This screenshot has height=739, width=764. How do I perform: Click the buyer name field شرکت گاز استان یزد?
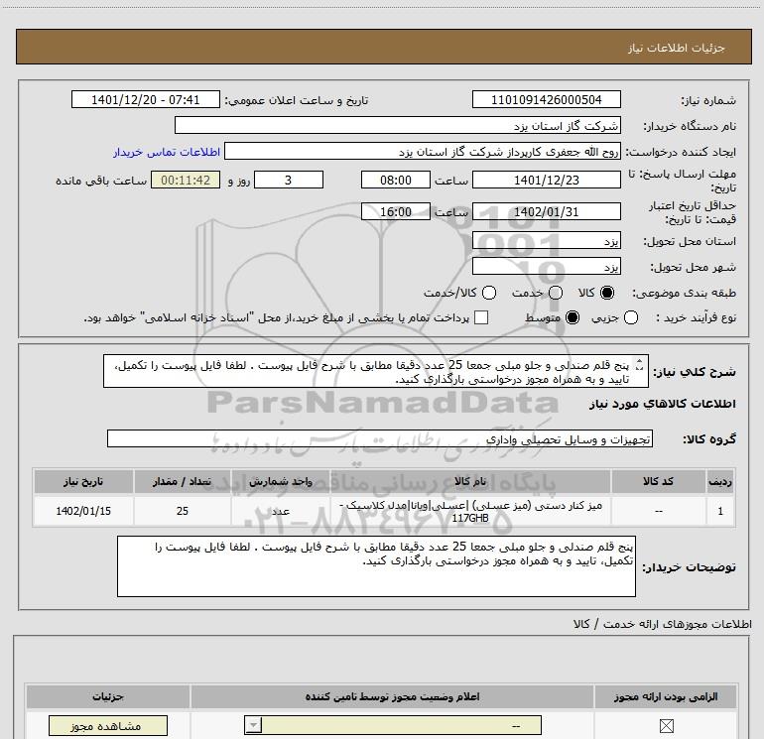pos(398,126)
